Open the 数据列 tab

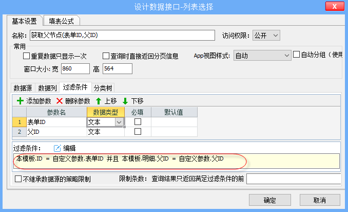(47, 88)
